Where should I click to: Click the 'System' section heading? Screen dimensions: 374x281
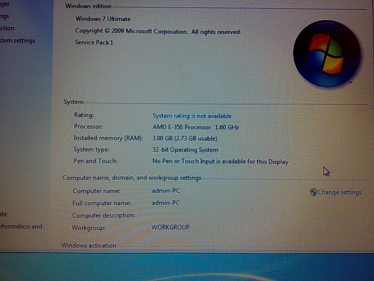point(73,102)
